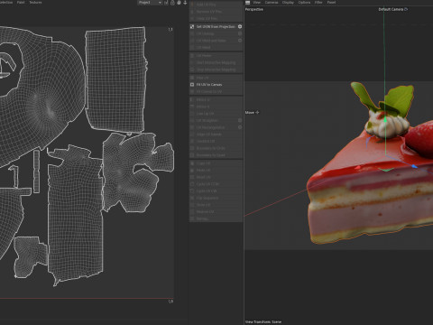Click the Move tool cross icon in viewport

coord(257,113)
